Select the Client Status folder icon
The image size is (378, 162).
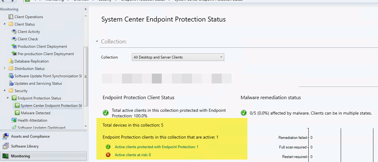pyautogui.click(x=11, y=24)
